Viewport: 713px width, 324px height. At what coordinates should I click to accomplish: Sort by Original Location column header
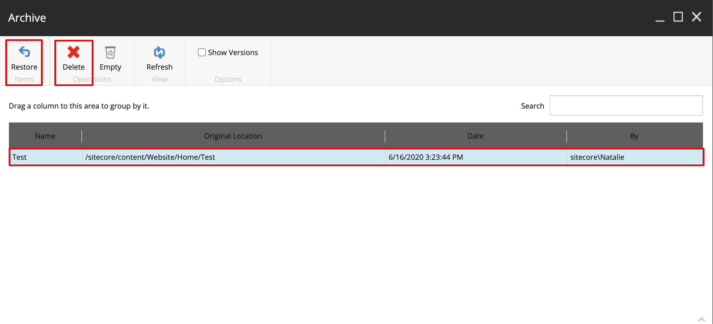click(x=233, y=136)
